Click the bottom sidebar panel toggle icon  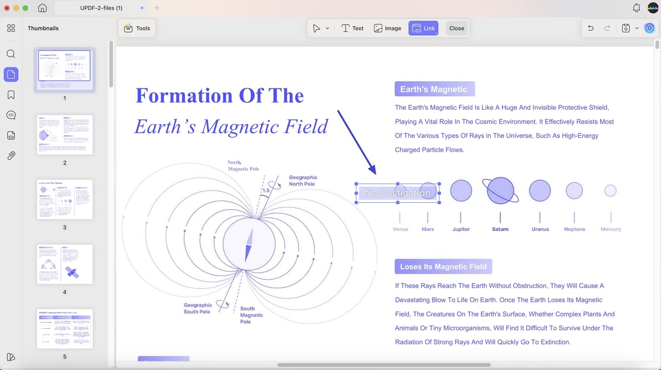11,357
